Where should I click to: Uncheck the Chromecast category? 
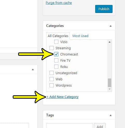tap(56, 54)
